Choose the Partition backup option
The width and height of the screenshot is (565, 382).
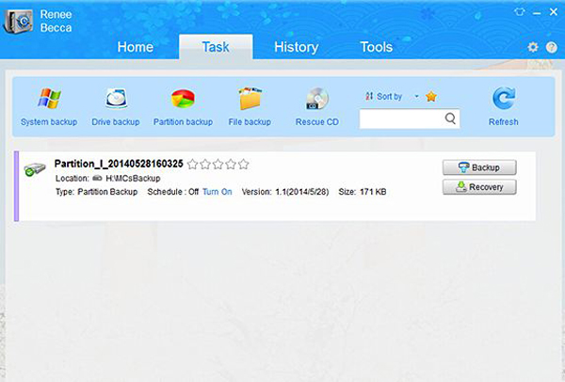183,105
